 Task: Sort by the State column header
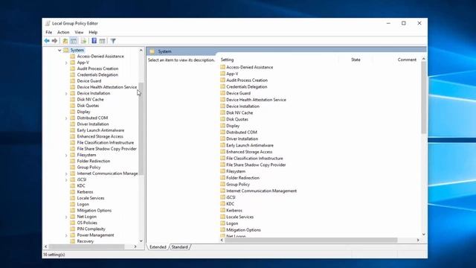point(356,60)
